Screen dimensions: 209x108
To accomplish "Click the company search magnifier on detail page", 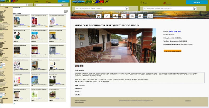I will point(195,8).
